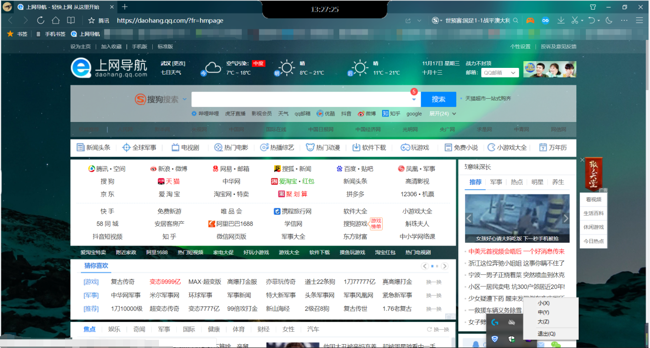Open the 天猫 site link

click(169, 181)
